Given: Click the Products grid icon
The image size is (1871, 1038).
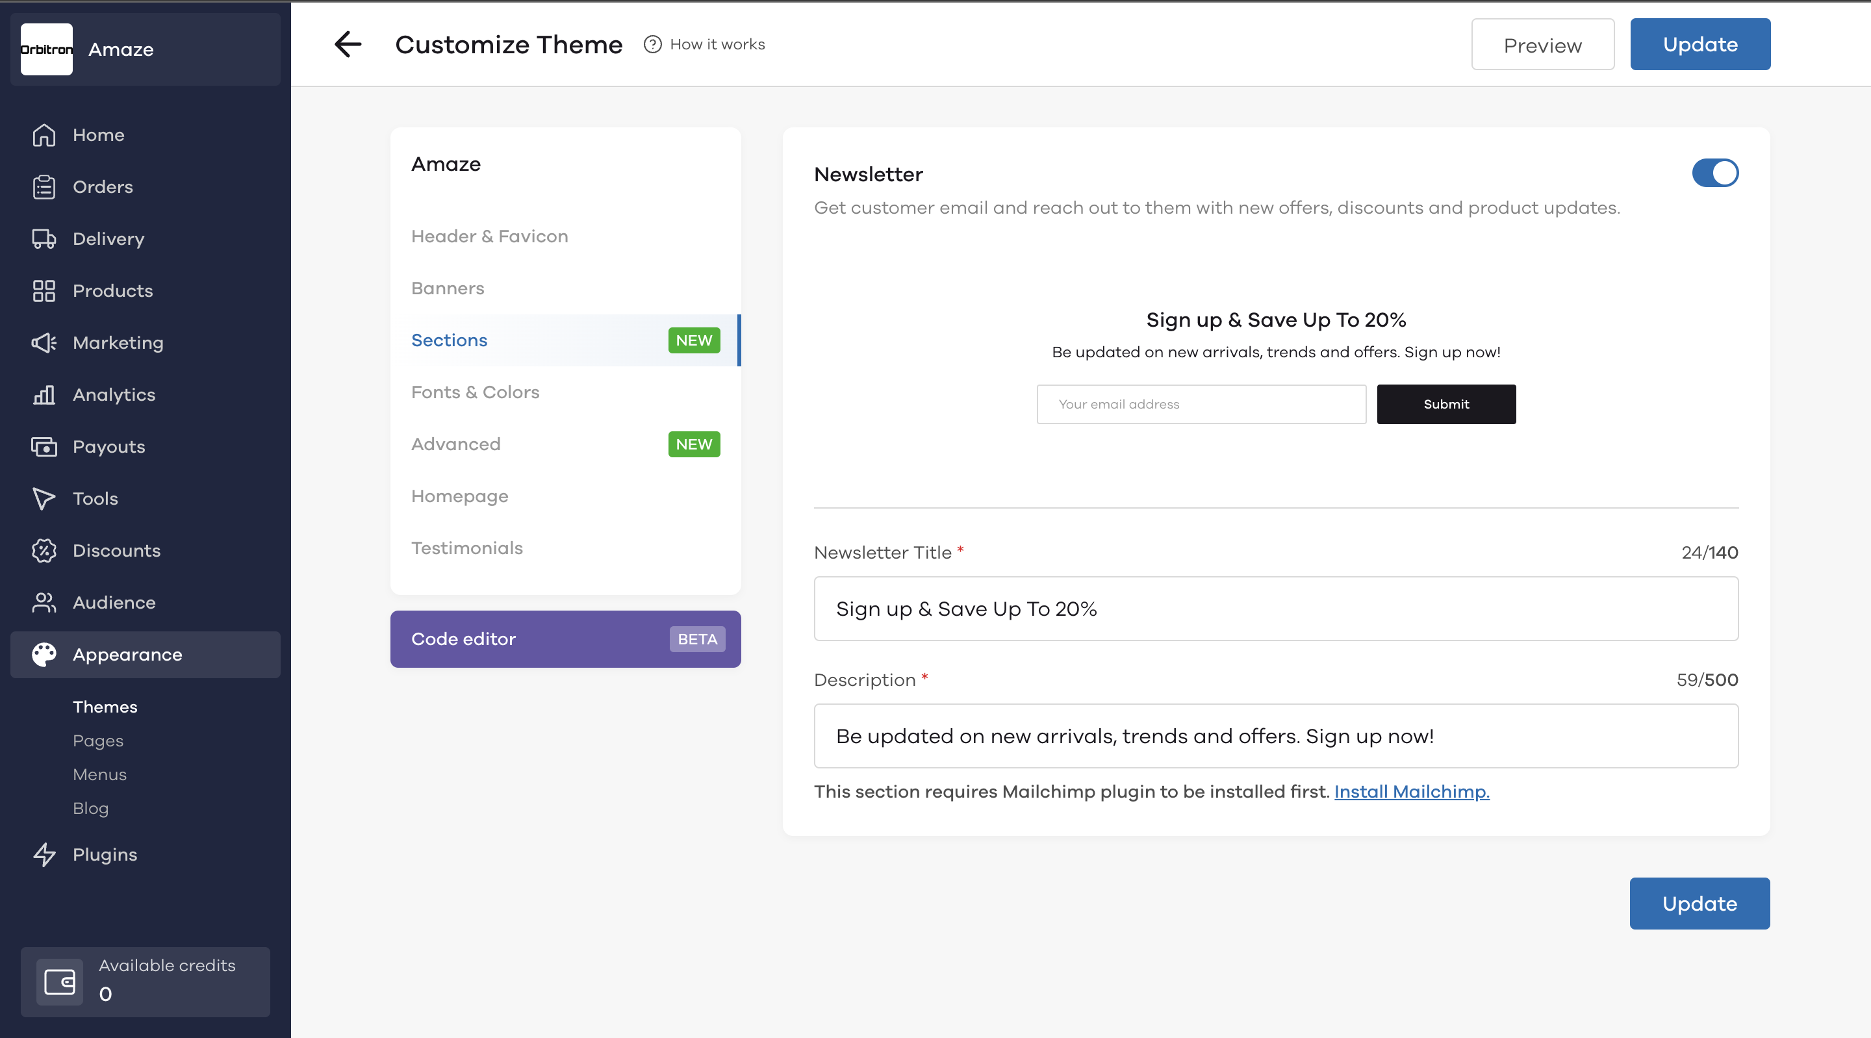Looking at the screenshot, I should click(44, 290).
